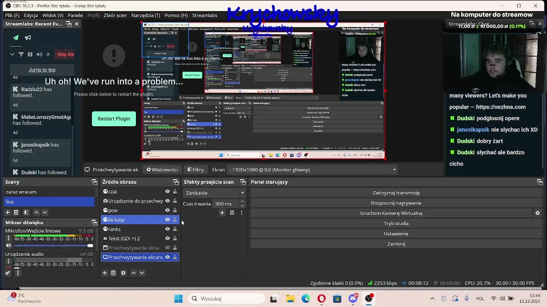Open the audio mixer menu dots
The image size is (547, 307).
[x=18, y=273]
